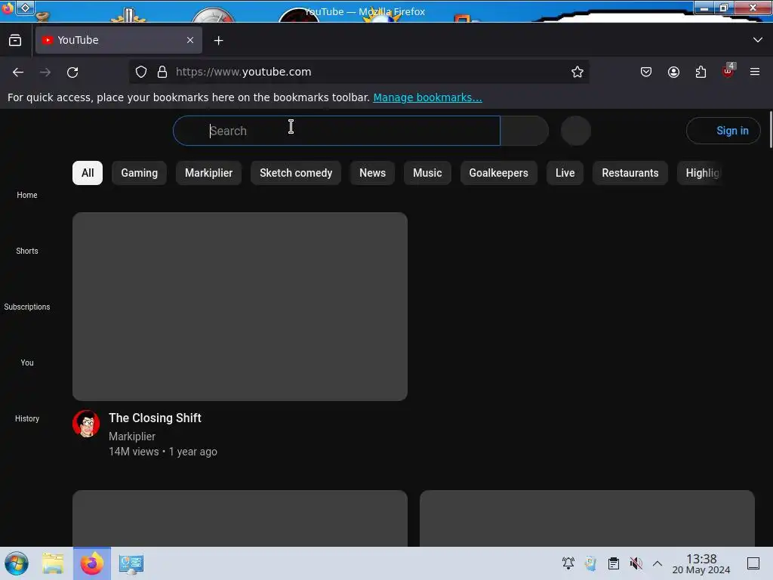The width and height of the screenshot is (773, 580).
Task: Open a new tab with plus
Action: pos(218,41)
